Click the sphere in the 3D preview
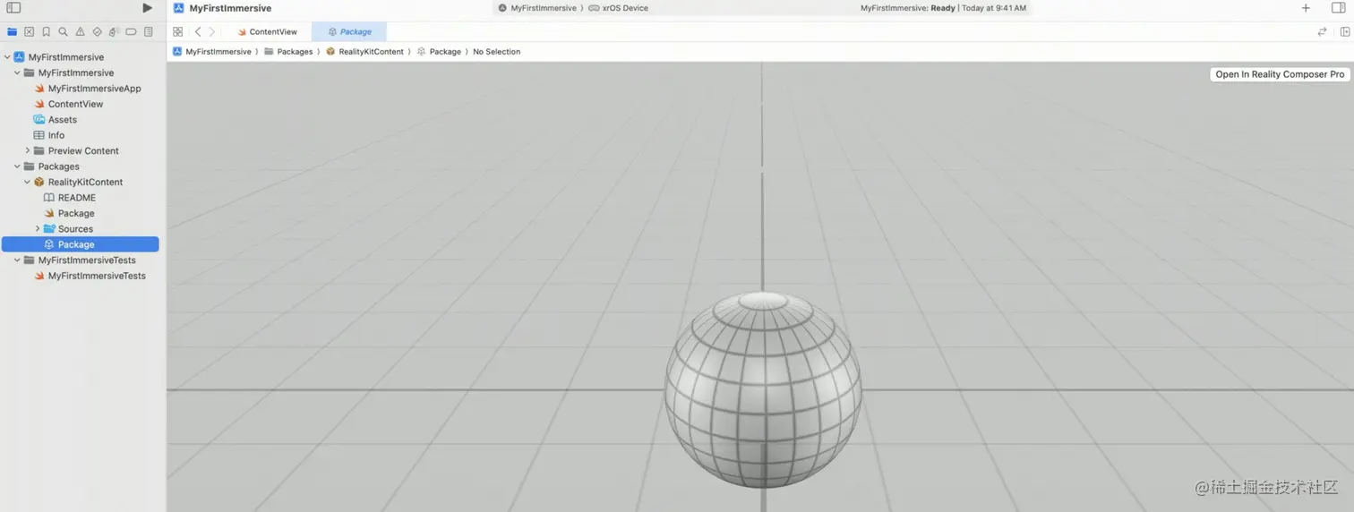The width and height of the screenshot is (1354, 512). [763, 390]
